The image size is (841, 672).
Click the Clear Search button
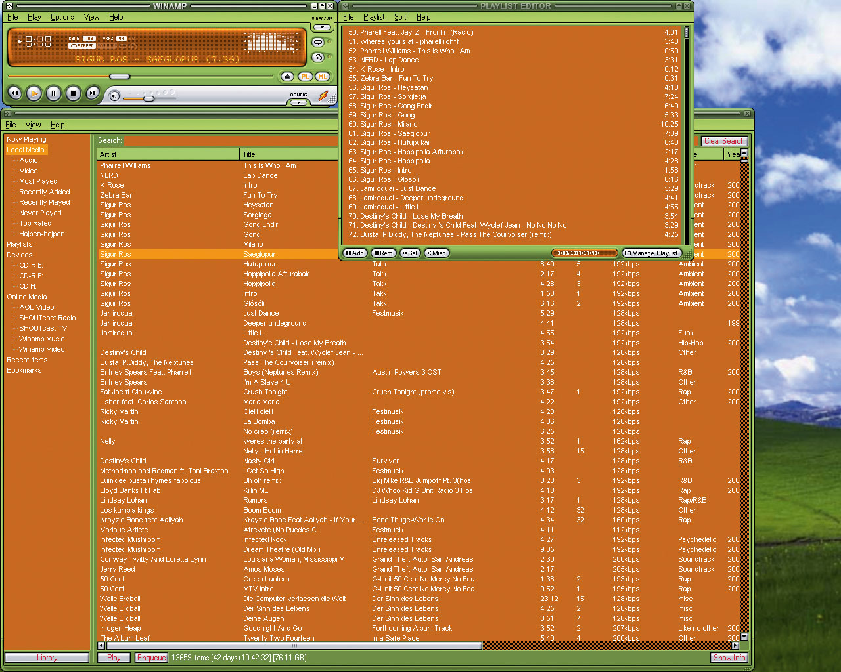pyautogui.click(x=724, y=141)
